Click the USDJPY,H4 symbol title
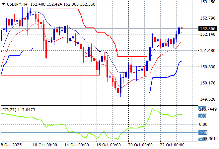 tap(15, 4)
